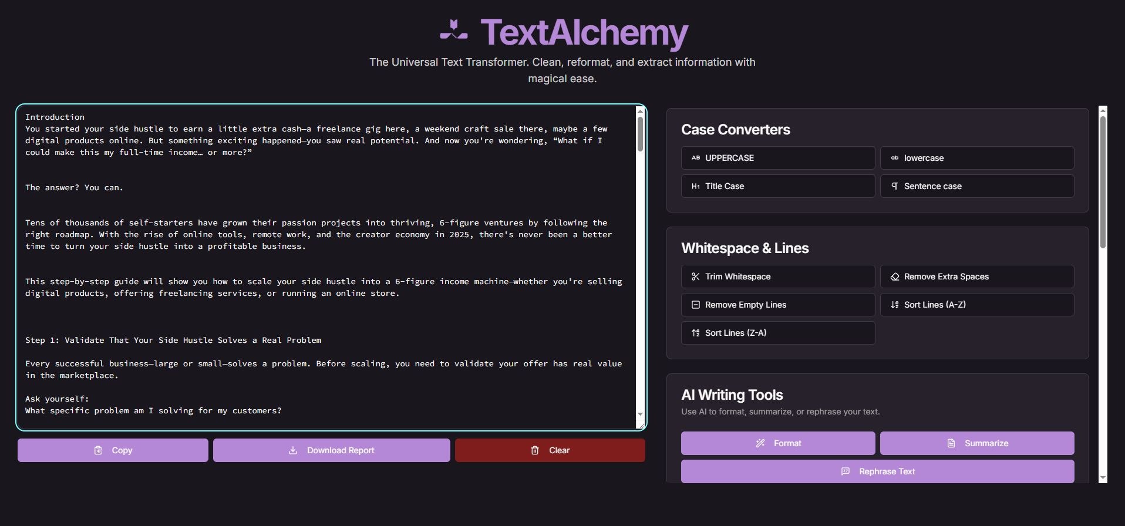Click the TextAlchemy title heading

click(584, 32)
